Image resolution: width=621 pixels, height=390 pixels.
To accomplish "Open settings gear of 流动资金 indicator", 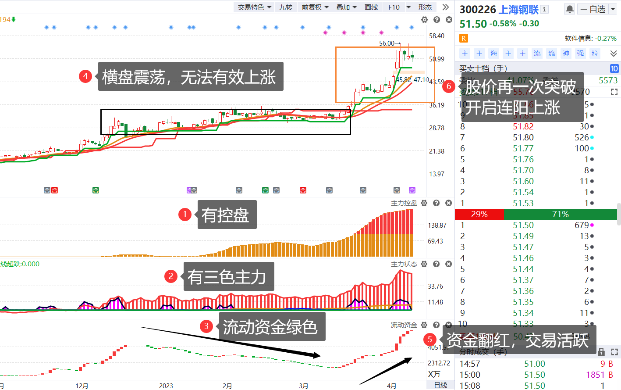I will click(x=424, y=325).
